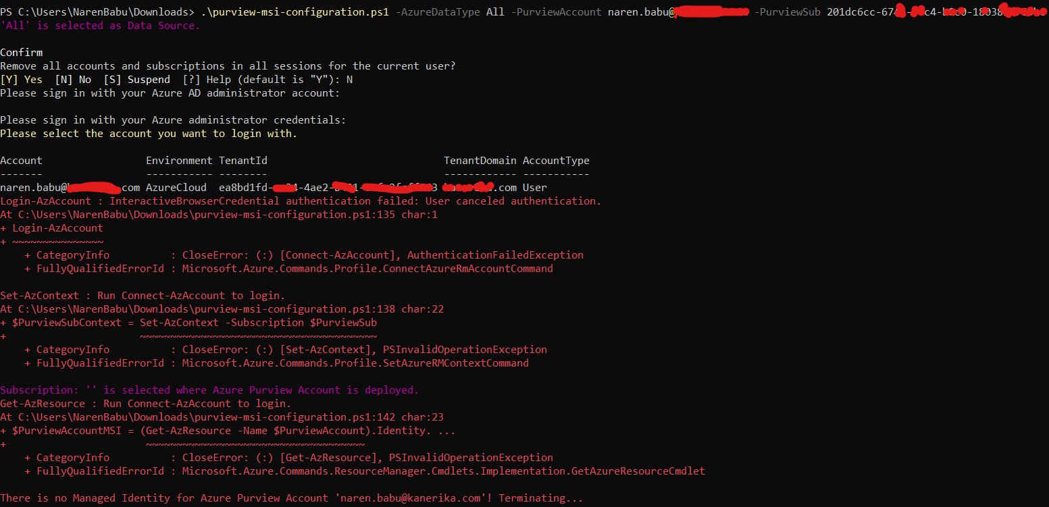Click the 'AccountType' column header
This screenshot has width=1049, height=507.
(x=556, y=161)
